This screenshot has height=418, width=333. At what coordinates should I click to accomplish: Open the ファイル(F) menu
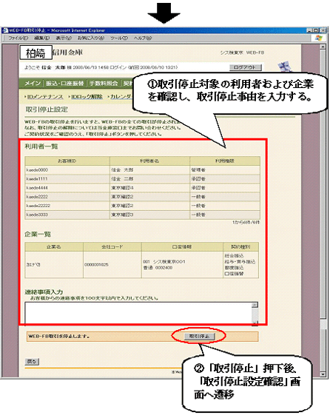point(18,38)
